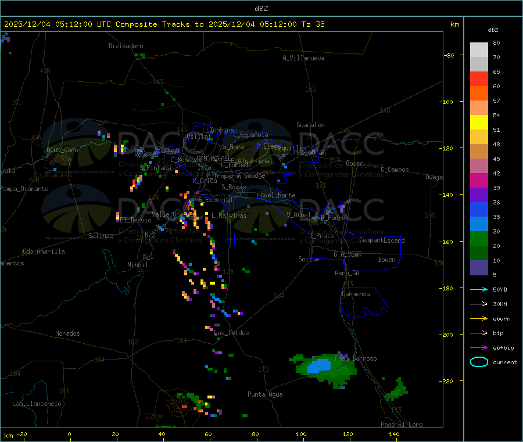Click the 'El_Desvio' map label
Image resolution: width=523 pixels, height=442 pixels.
coord(136,220)
